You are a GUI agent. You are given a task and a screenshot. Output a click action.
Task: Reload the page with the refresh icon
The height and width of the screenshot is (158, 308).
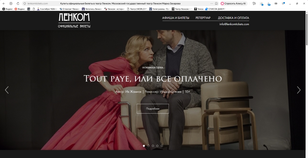tap(18, 3)
